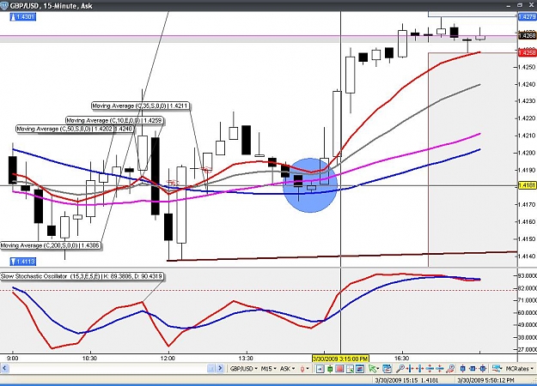Click the first blue candle spacing icon
The width and height of the screenshot is (537, 386).
pyautogui.click(x=463, y=369)
